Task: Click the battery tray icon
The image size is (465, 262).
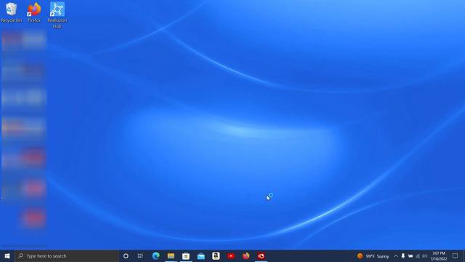Action: pos(411,255)
